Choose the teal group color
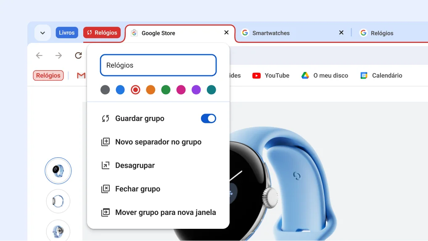 click(x=211, y=90)
